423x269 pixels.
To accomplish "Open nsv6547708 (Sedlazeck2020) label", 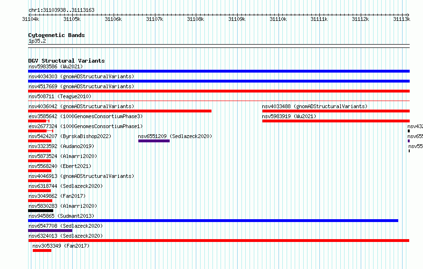I will coord(66,226).
